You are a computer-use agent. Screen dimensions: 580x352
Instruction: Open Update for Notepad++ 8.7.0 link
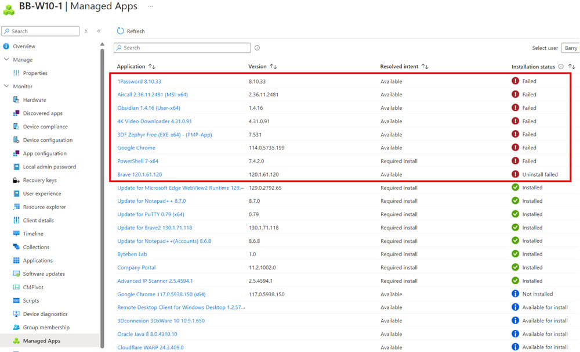coord(151,201)
